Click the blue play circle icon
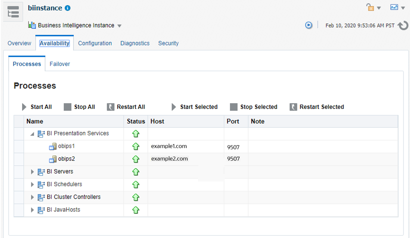The image size is (410, 238). 309,25
